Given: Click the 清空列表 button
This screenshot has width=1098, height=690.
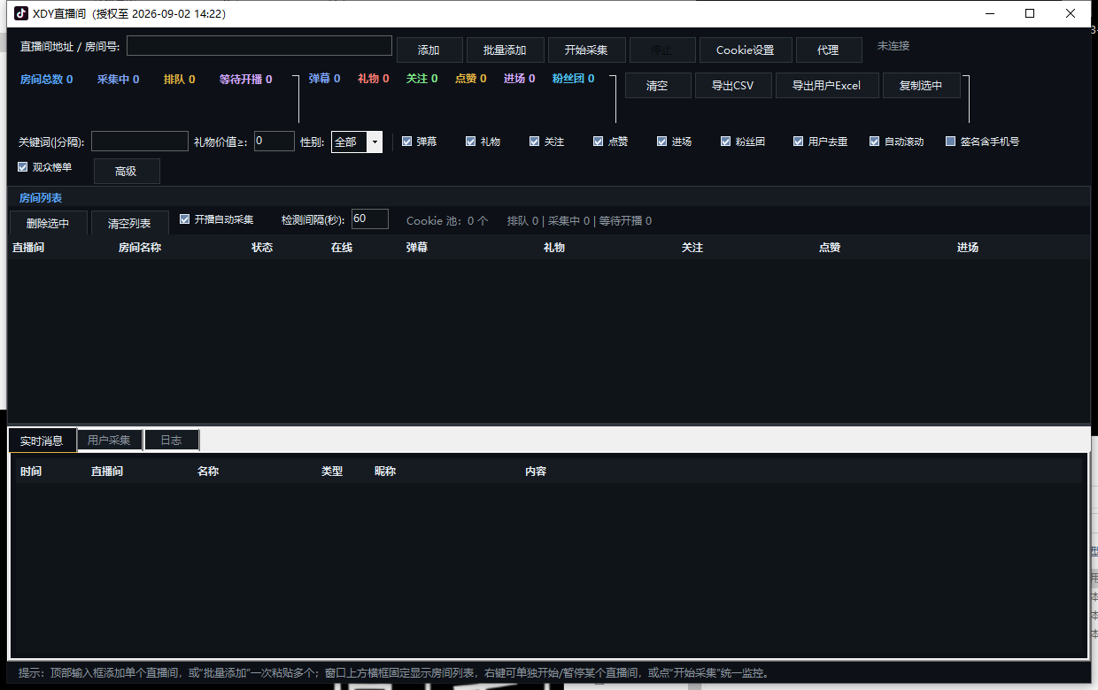Looking at the screenshot, I should 129,223.
